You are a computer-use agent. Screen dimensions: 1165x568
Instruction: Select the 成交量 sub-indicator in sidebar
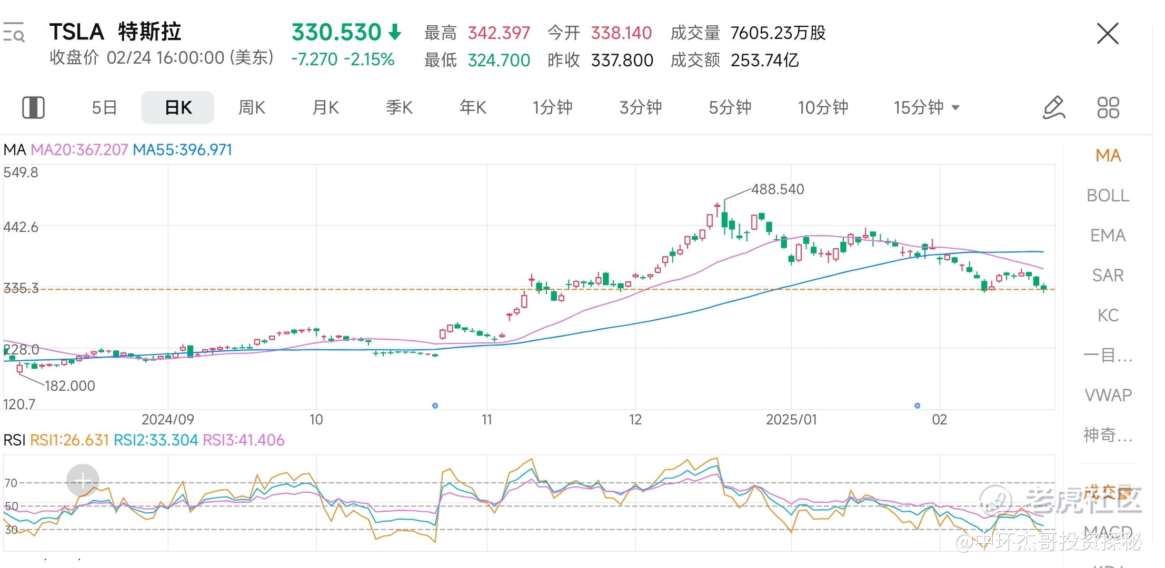(1108, 493)
